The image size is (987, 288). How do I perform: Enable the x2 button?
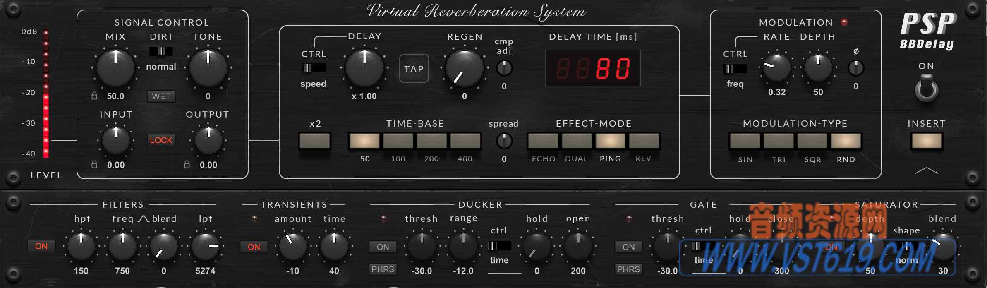[x=315, y=141]
